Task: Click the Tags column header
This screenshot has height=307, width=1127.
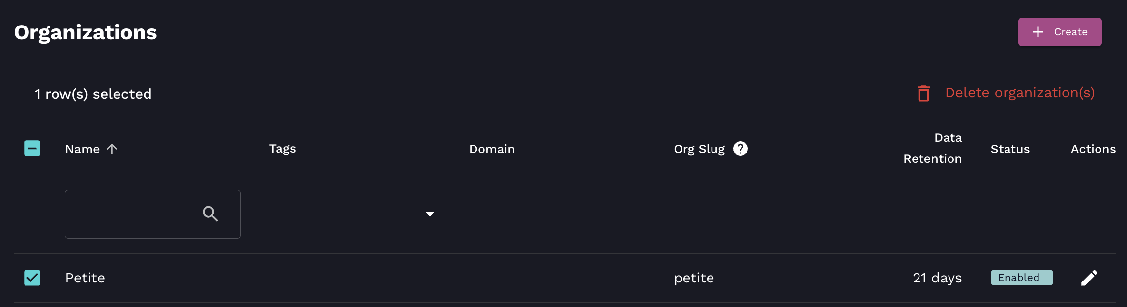Action: pos(282,149)
